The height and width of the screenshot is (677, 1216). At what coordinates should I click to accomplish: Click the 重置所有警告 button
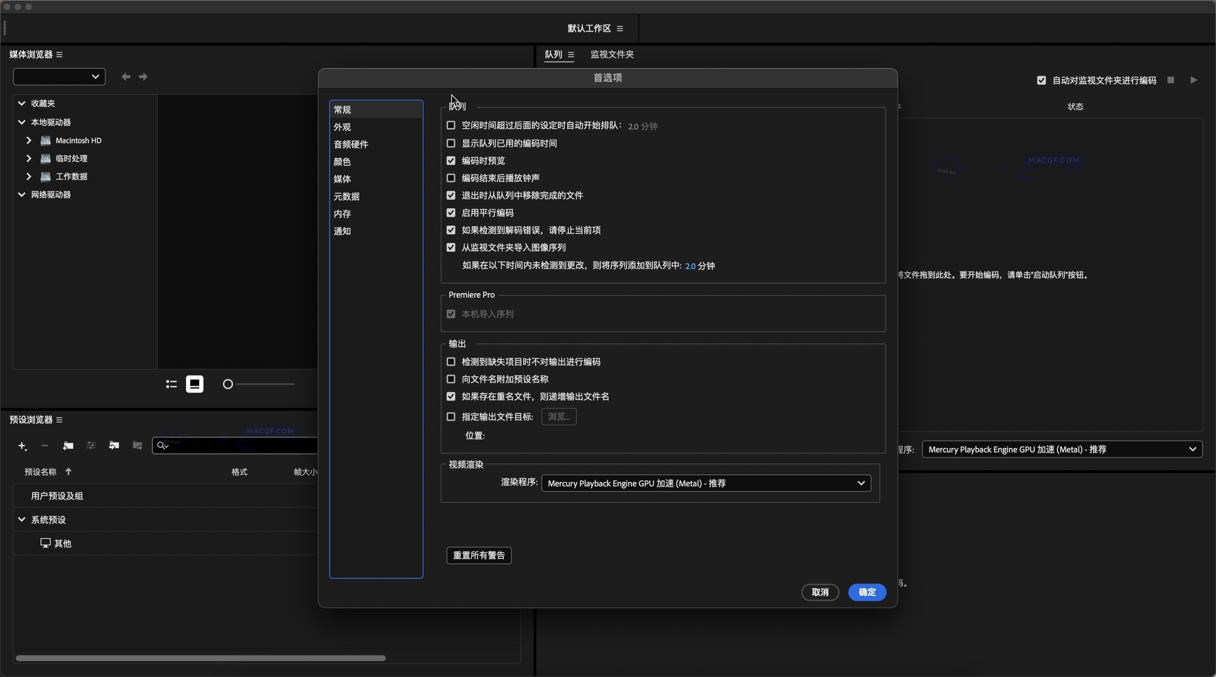[479, 555]
